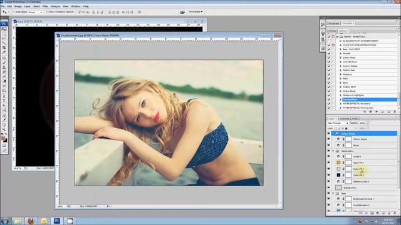Select the Horizontal Type tool
401x225 pixels.
(x=4, y=101)
